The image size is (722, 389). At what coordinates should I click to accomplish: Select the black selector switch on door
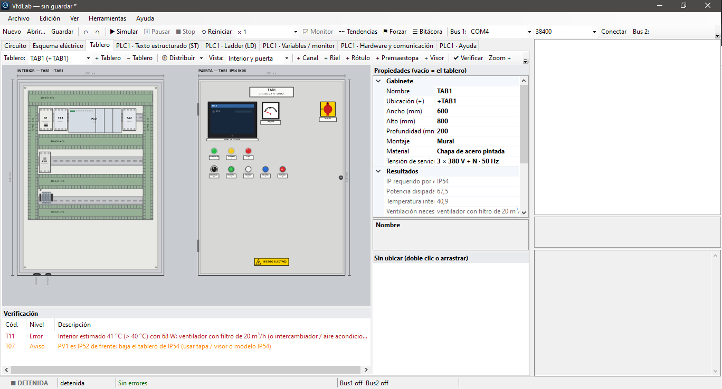pyautogui.click(x=214, y=169)
